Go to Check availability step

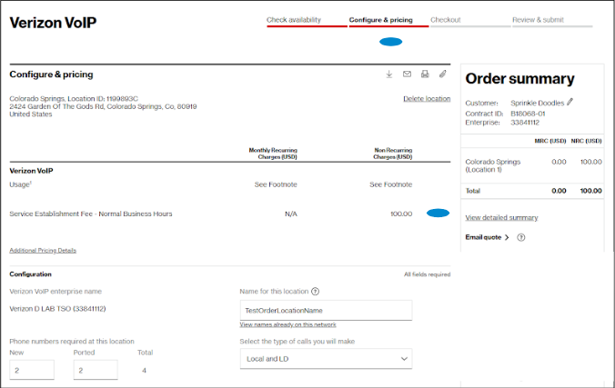click(294, 20)
